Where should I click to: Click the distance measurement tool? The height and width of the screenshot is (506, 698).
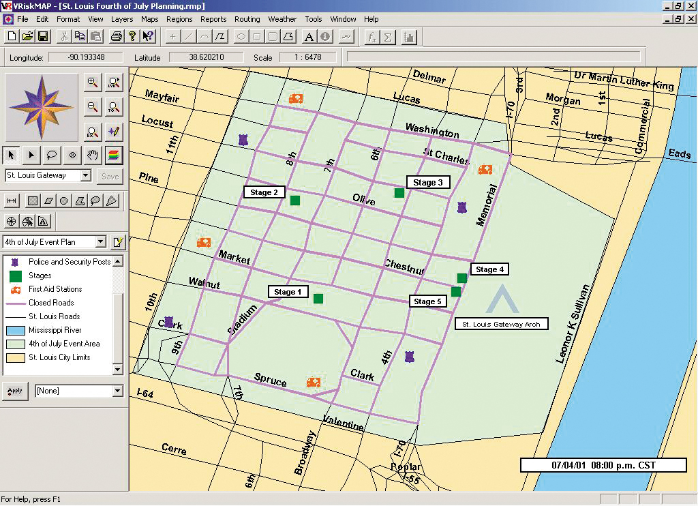tap(12, 200)
